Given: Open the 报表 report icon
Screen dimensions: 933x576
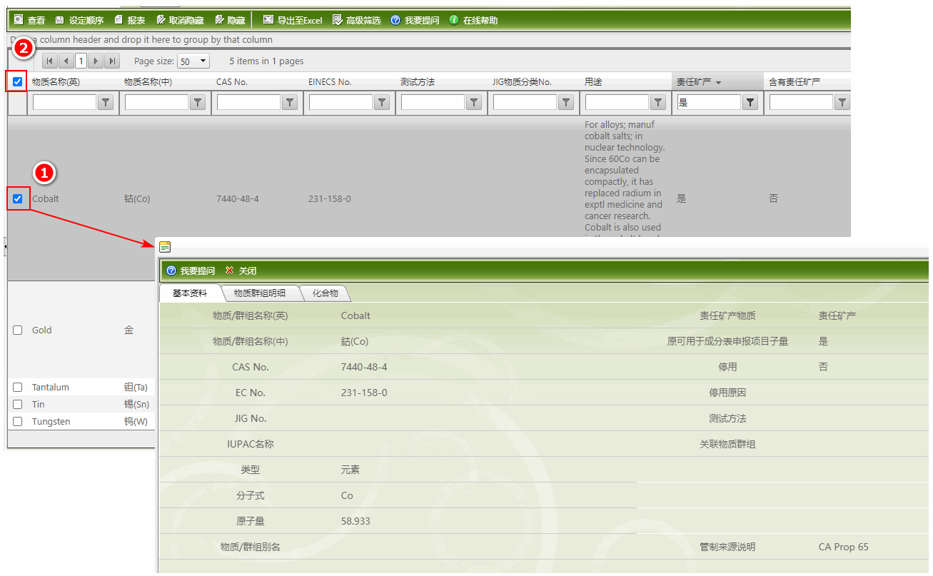Looking at the screenshot, I should point(118,20).
